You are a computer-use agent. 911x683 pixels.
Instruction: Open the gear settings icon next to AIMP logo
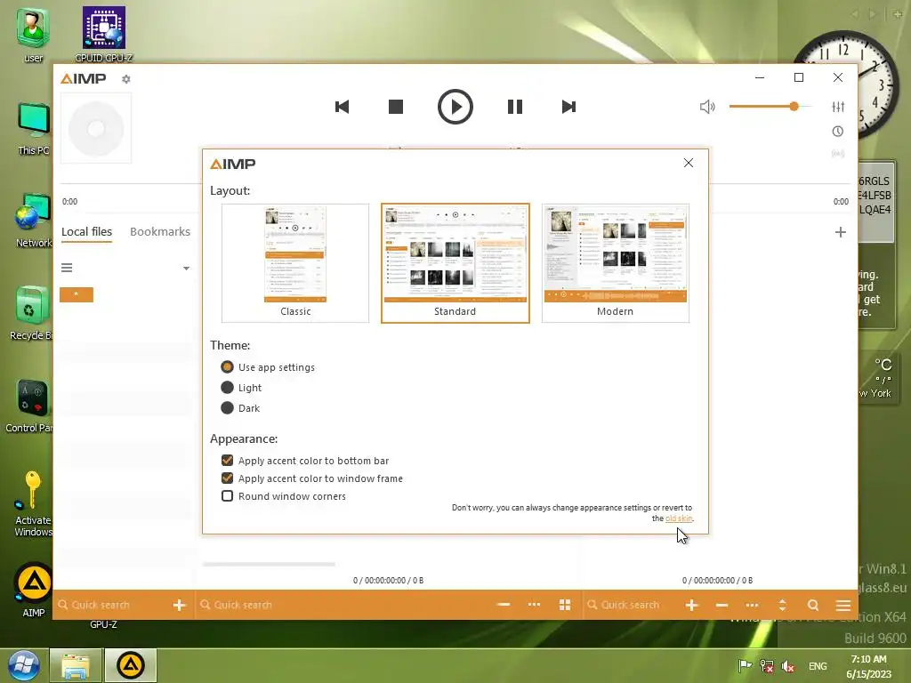[126, 79]
